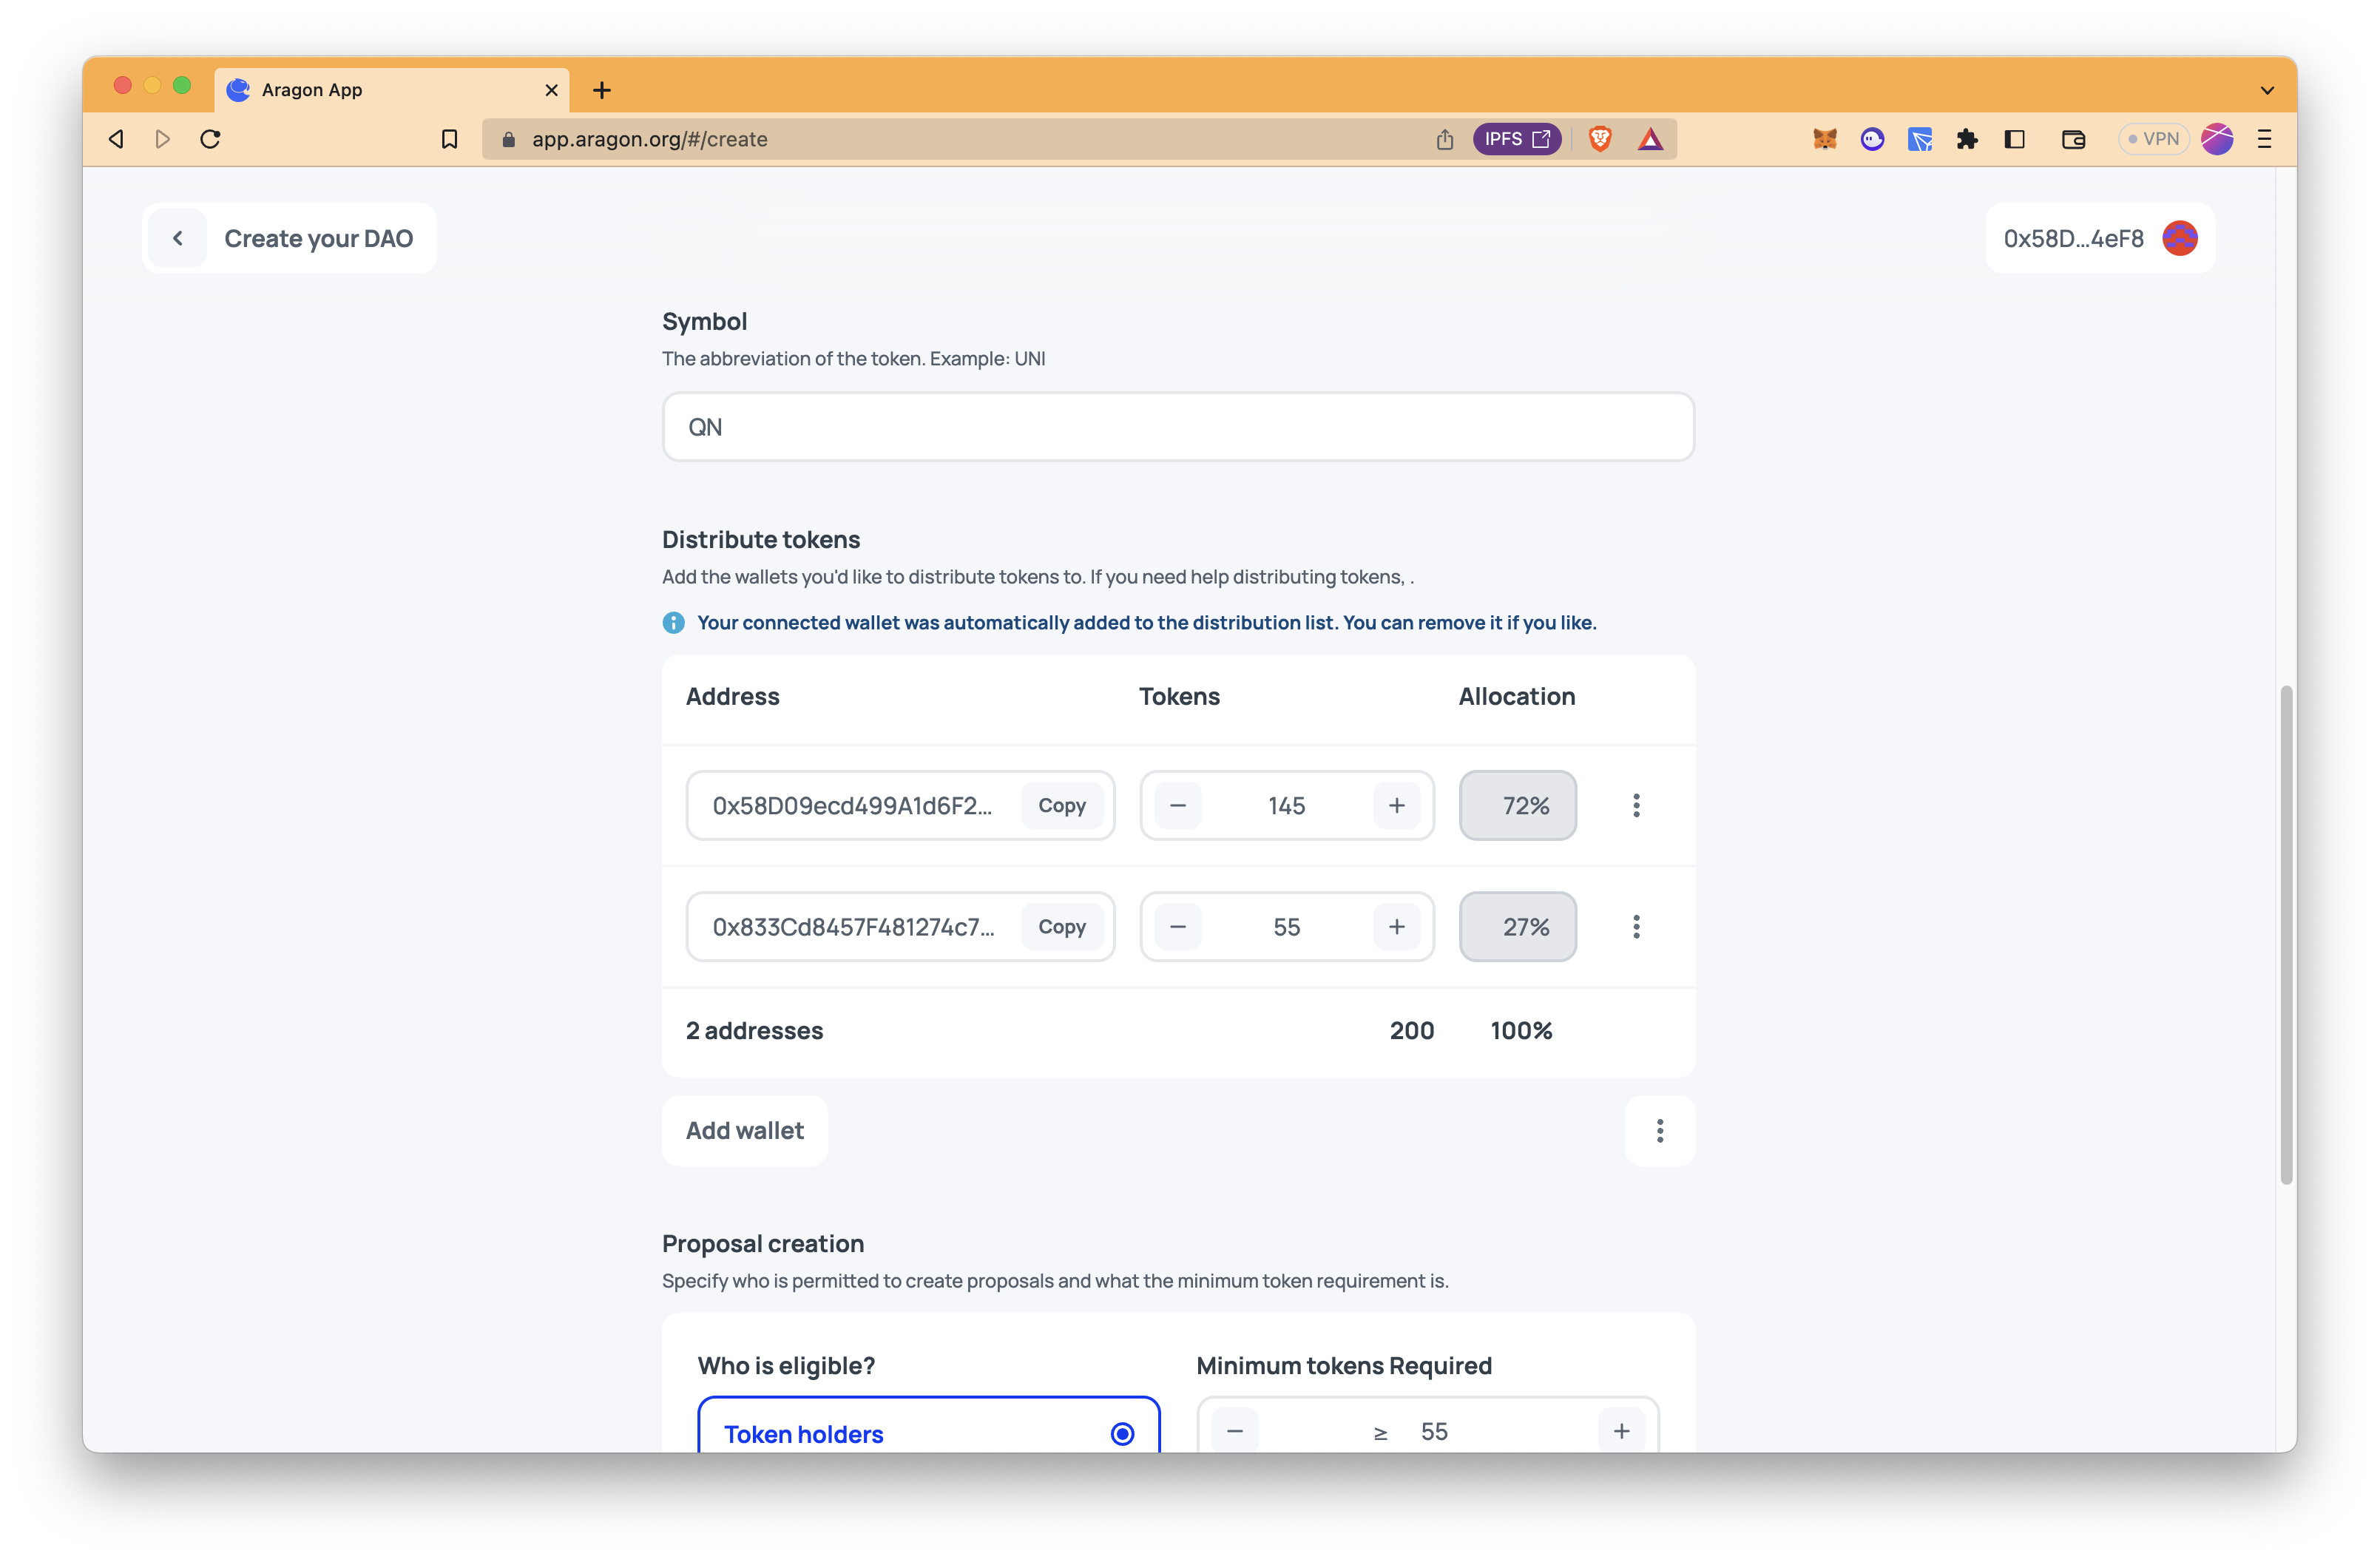
Task: Open options menu for 55 tokens row
Action: pos(1636,926)
